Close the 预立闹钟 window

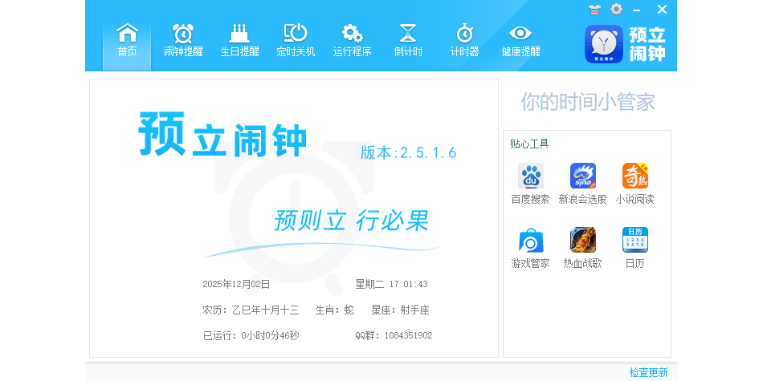point(662,10)
